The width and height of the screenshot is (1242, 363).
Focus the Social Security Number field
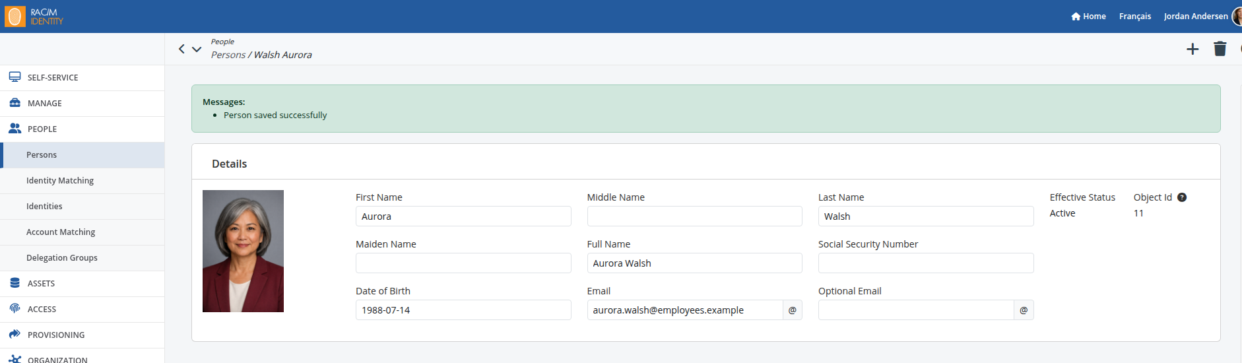point(926,263)
